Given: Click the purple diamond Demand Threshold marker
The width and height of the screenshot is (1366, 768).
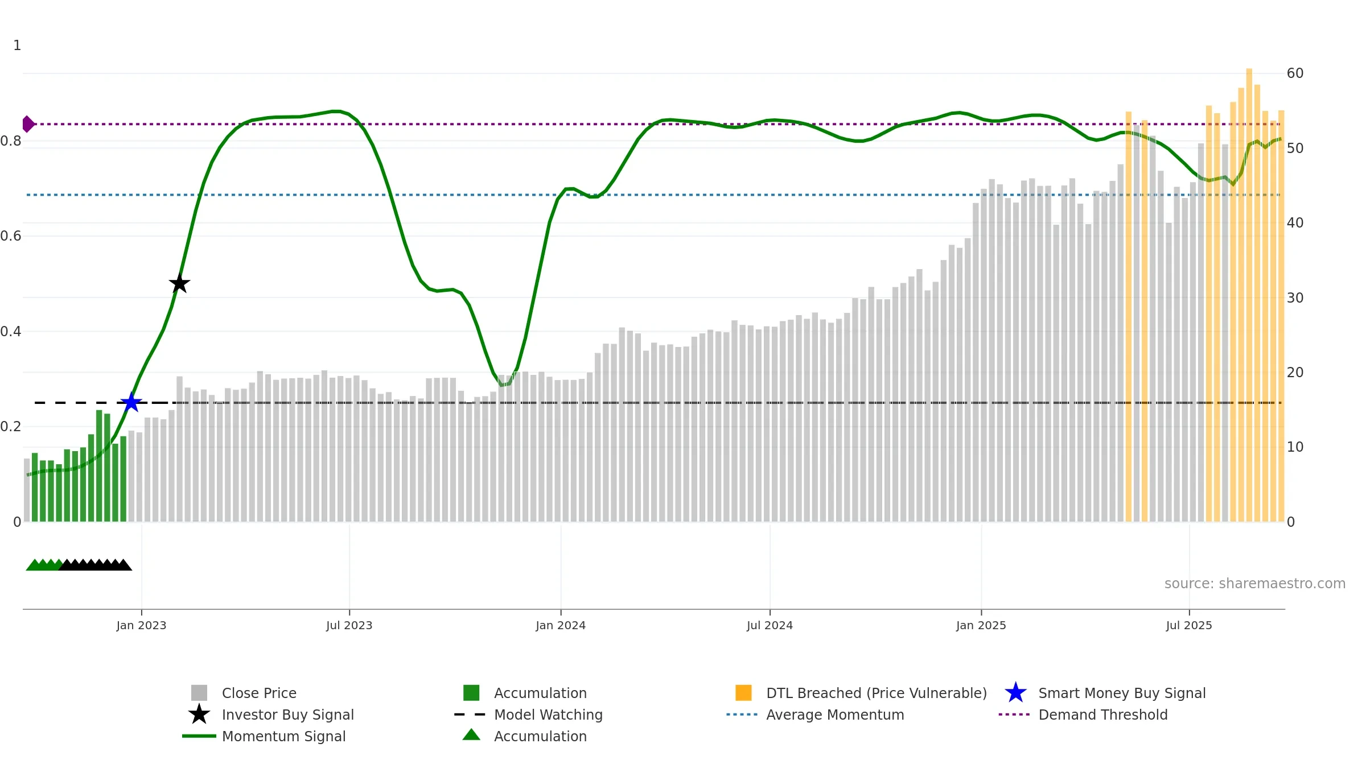Looking at the screenshot, I should tap(28, 124).
